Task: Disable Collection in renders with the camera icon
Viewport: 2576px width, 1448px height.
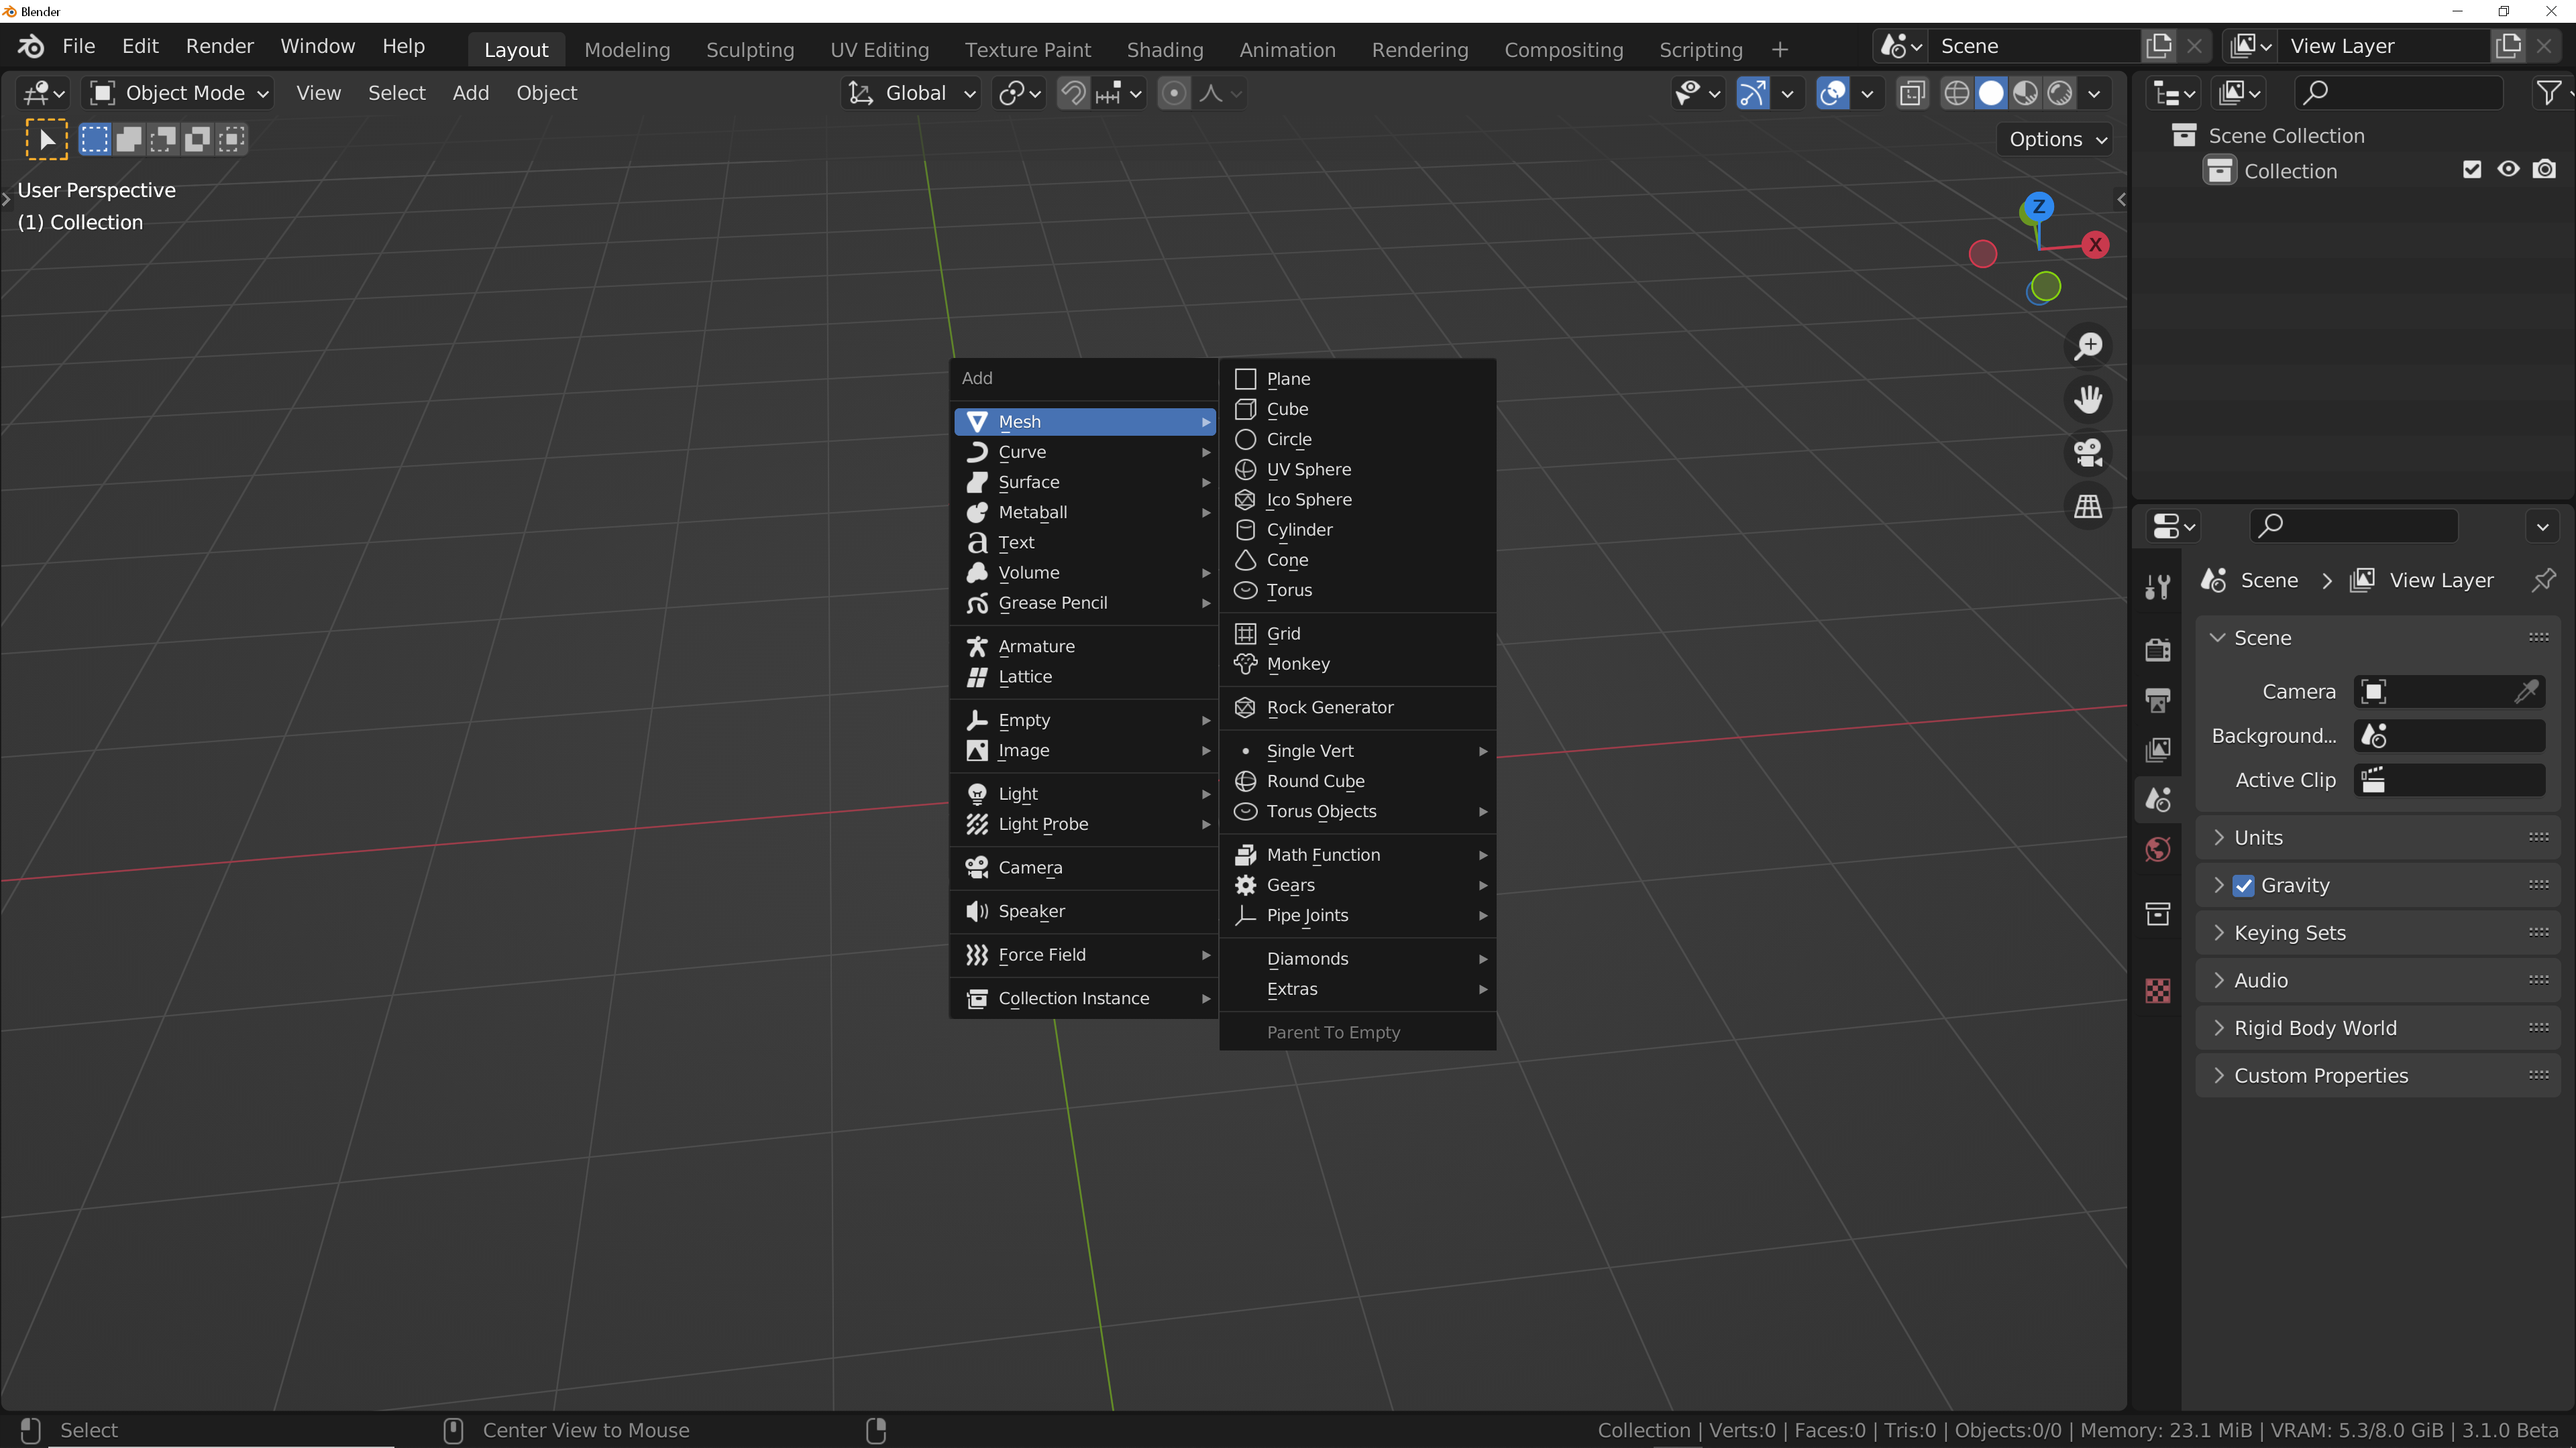Action: (2545, 170)
